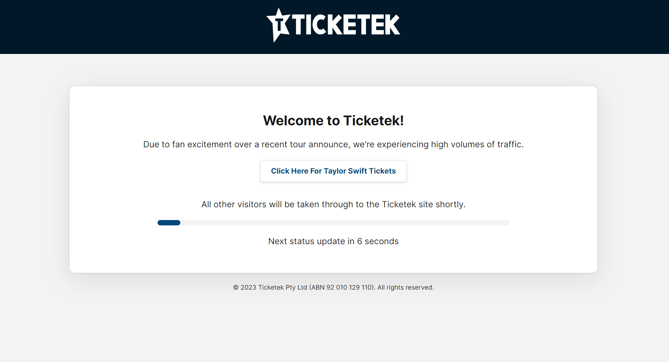Click the word 'Ticketek' in the heading
This screenshot has height=362, width=669.
coord(373,121)
